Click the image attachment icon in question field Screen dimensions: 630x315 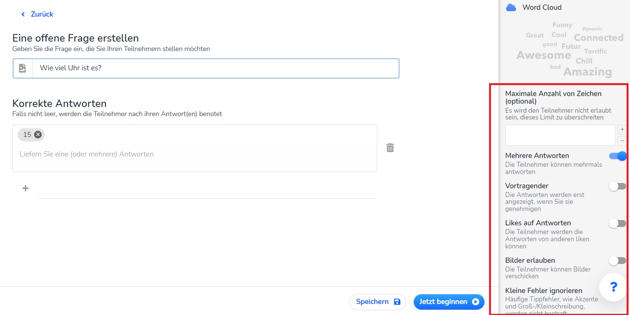[x=23, y=68]
